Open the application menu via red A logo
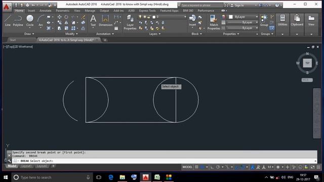Screen dimensions: 324x182 coord(7,7)
